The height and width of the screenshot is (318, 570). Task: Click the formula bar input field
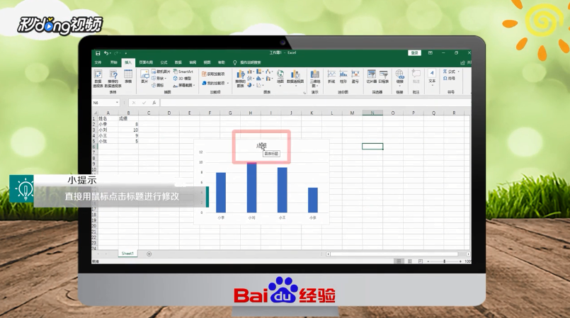[x=316, y=103]
